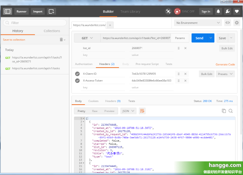This screenshot has width=243, height=175.
Task: Select the Pretty response view
Action: (x=81, y=111)
